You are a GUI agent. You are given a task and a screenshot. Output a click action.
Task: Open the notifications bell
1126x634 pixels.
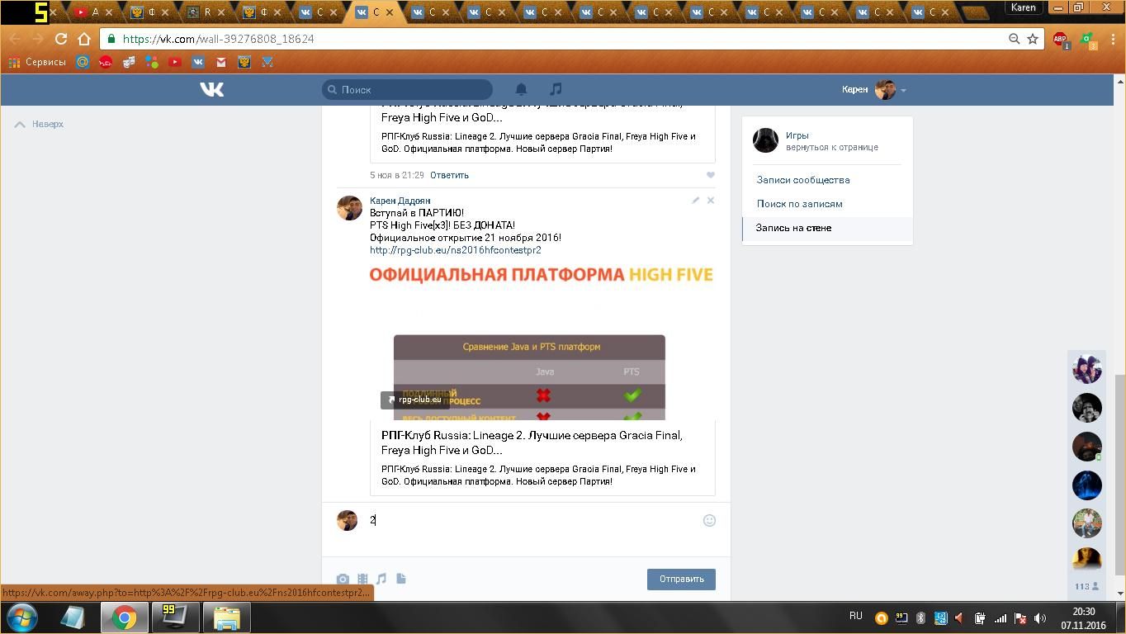pos(521,89)
